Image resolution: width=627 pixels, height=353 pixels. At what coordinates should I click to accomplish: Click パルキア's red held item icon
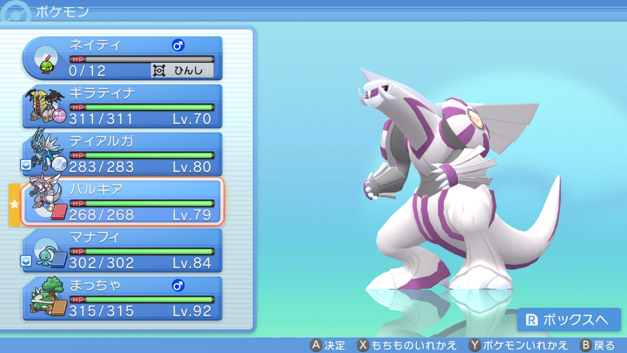point(59,212)
